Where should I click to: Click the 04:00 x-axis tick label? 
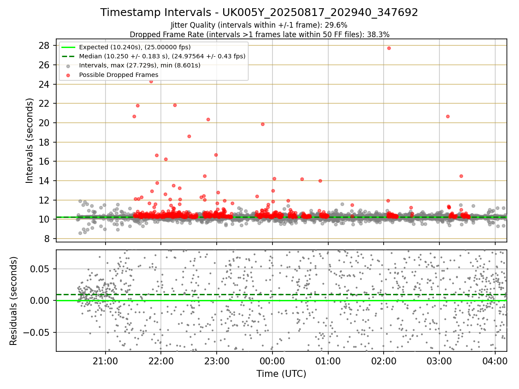[495, 361]
